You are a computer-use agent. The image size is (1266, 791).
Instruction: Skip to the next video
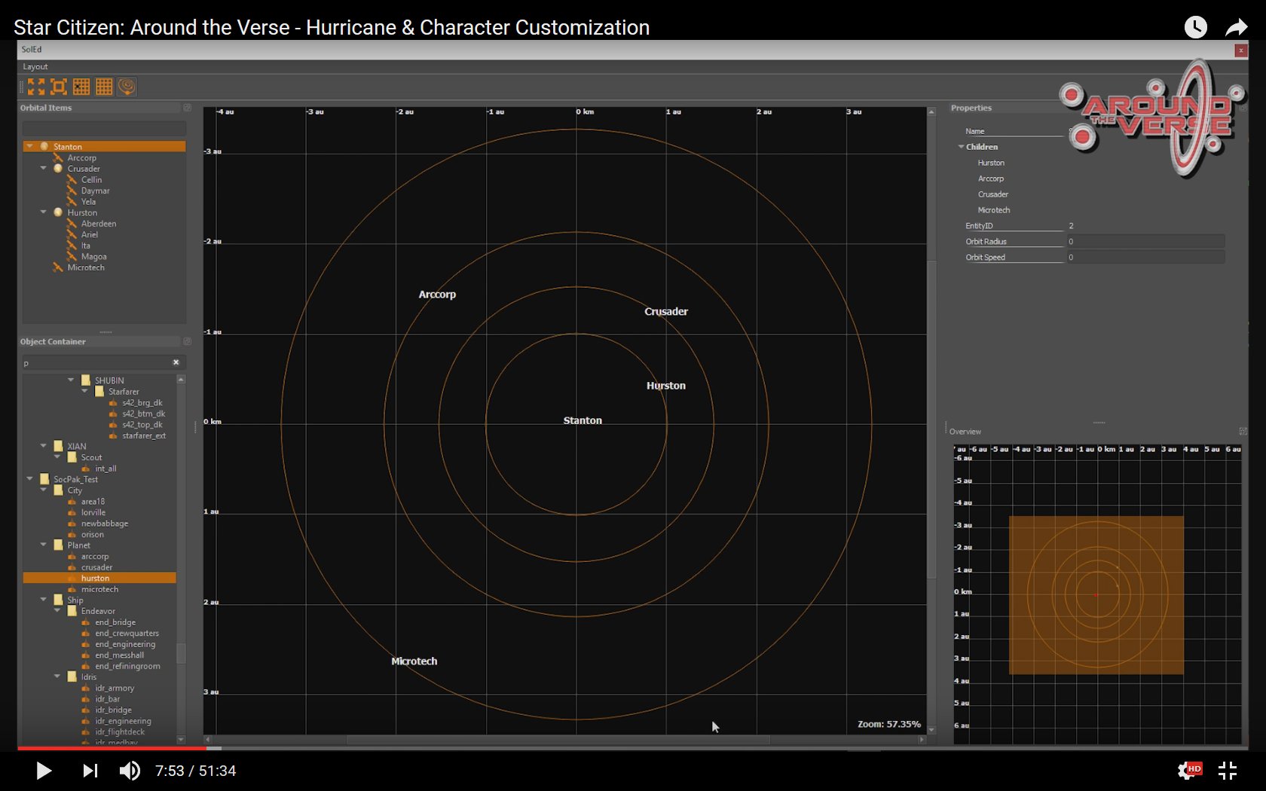point(90,771)
